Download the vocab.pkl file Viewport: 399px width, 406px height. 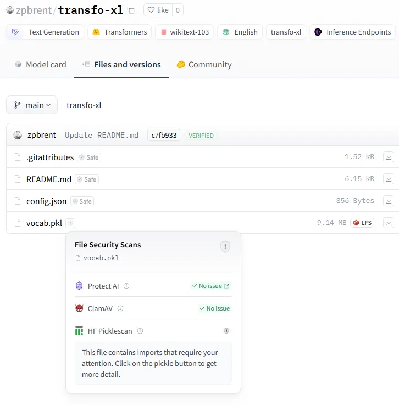point(389,223)
